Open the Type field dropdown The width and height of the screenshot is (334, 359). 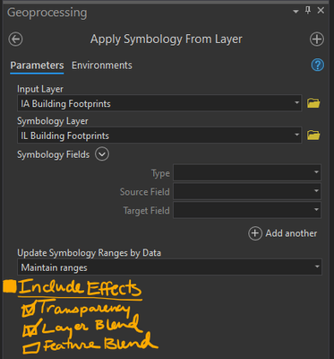(247, 172)
